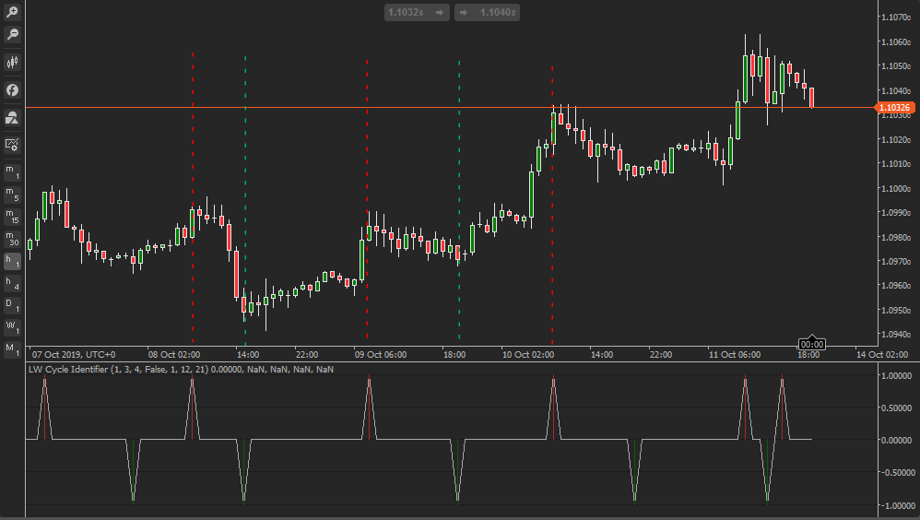Select the m15 timeframe button

(x=12, y=217)
